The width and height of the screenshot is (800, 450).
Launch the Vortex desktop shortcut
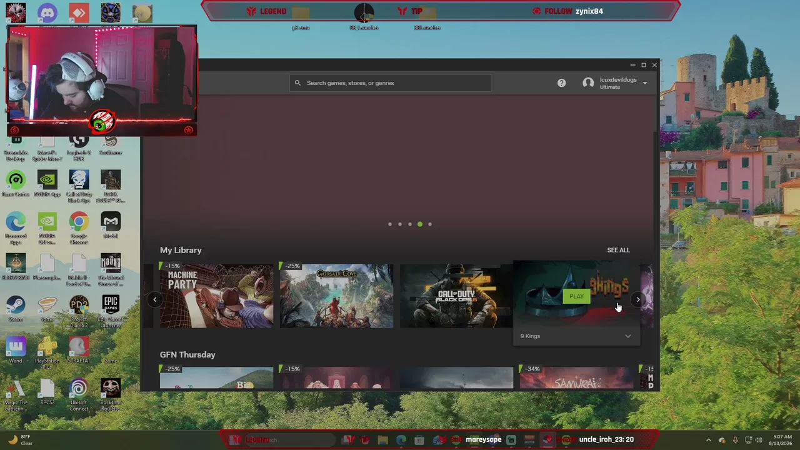point(47,309)
